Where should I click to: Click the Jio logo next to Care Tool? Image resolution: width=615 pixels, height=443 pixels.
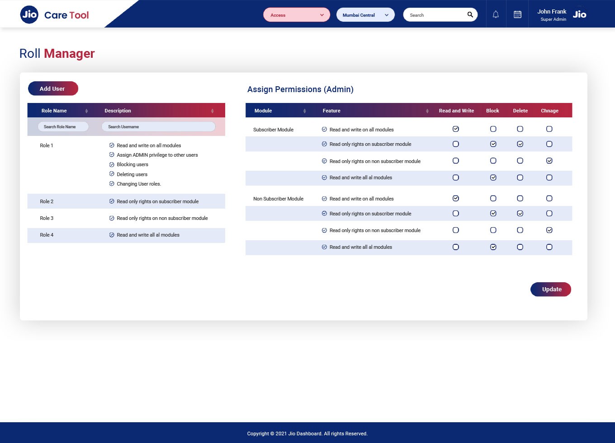[x=29, y=14]
